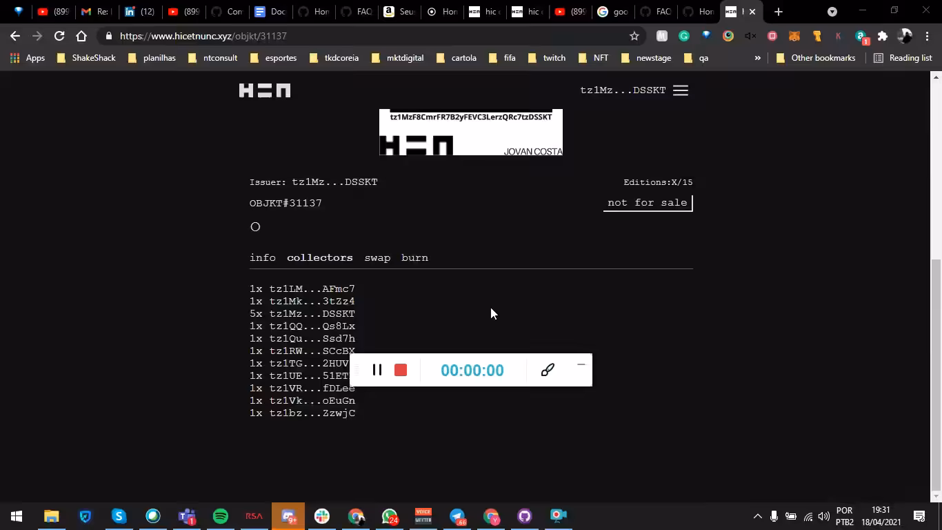Click the muted speaker extension icon

pos(750,36)
